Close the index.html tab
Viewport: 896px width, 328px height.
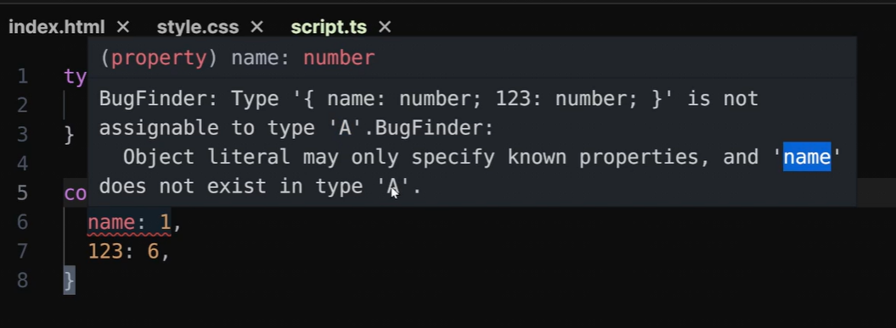(x=123, y=27)
